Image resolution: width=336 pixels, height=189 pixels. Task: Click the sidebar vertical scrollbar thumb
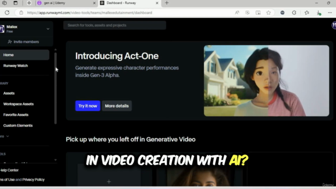(56, 88)
